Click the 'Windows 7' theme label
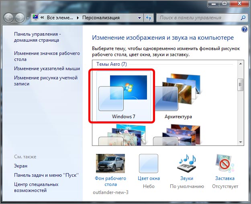 124,117
